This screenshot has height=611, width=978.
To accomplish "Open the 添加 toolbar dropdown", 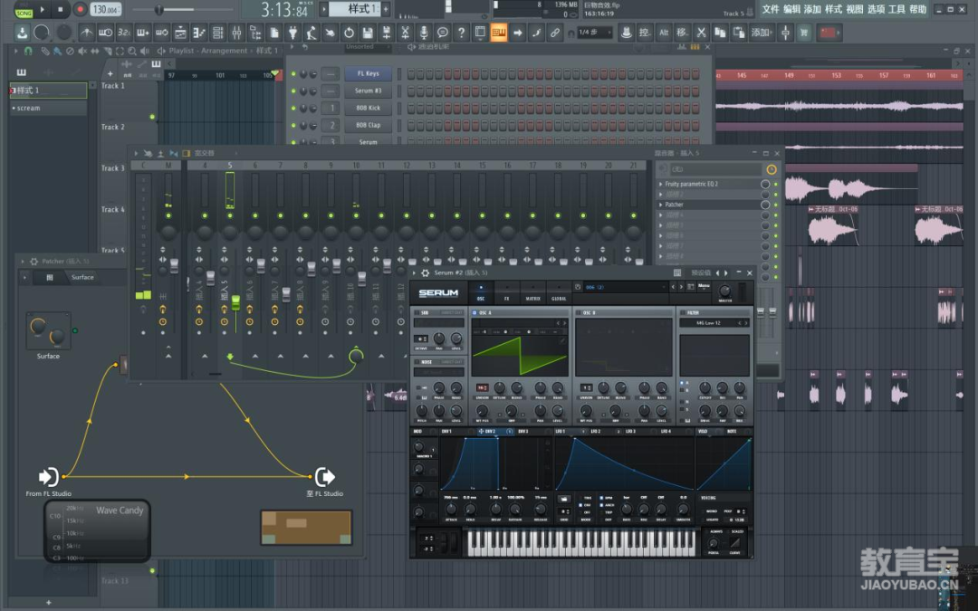I will (x=761, y=33).
